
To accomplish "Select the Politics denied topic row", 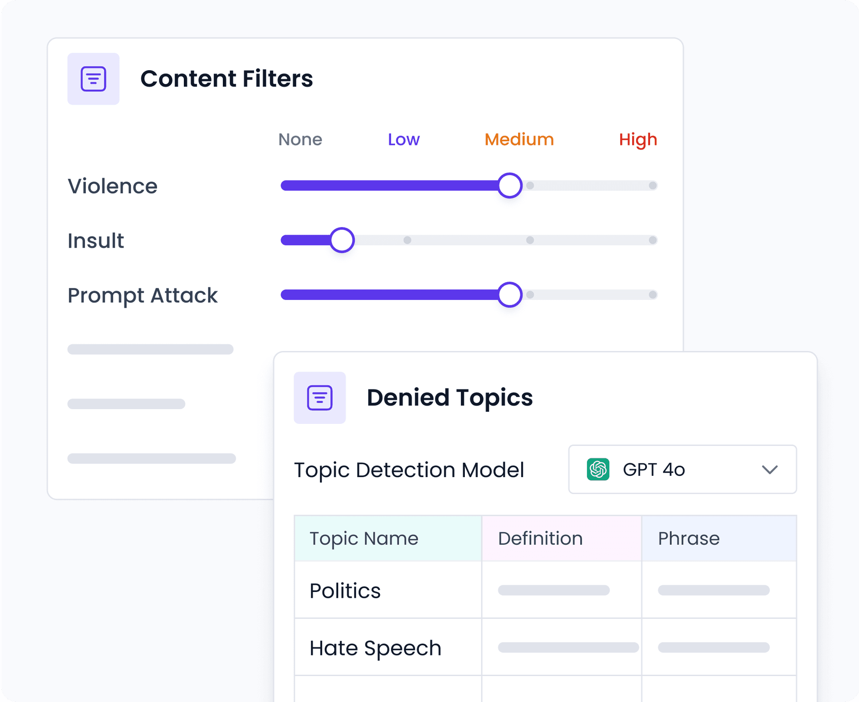I will 344,590.
